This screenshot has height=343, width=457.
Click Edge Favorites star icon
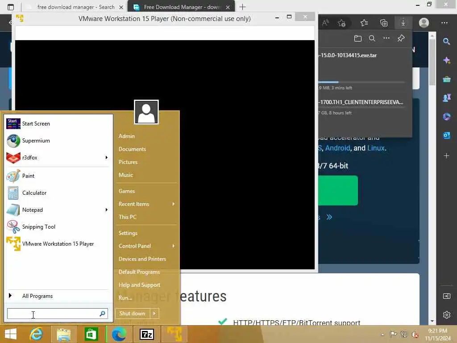(364, 23)
